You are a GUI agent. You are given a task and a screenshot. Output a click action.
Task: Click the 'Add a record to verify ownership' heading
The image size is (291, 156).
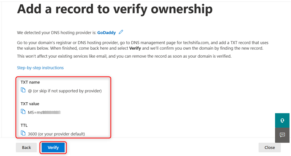115,9
